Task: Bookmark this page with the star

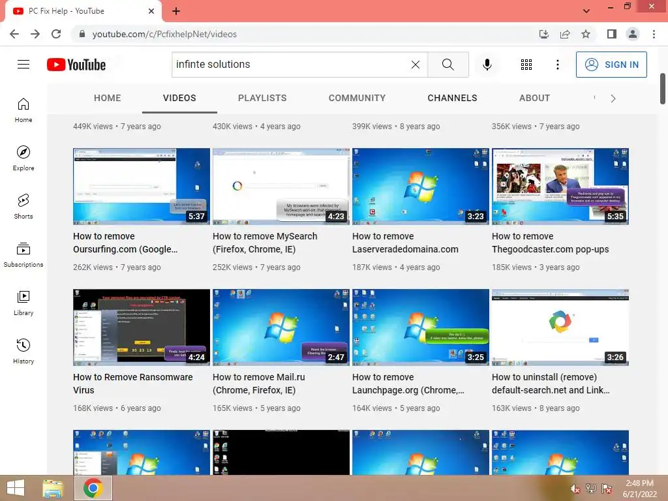Action: 586,34
